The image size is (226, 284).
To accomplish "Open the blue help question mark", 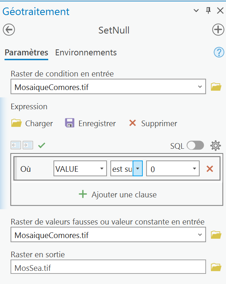I will tap(219, 52).
